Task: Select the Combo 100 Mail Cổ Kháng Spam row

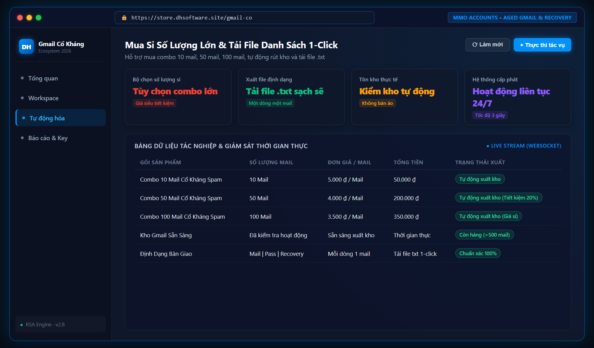Action: tap(348, 216)
